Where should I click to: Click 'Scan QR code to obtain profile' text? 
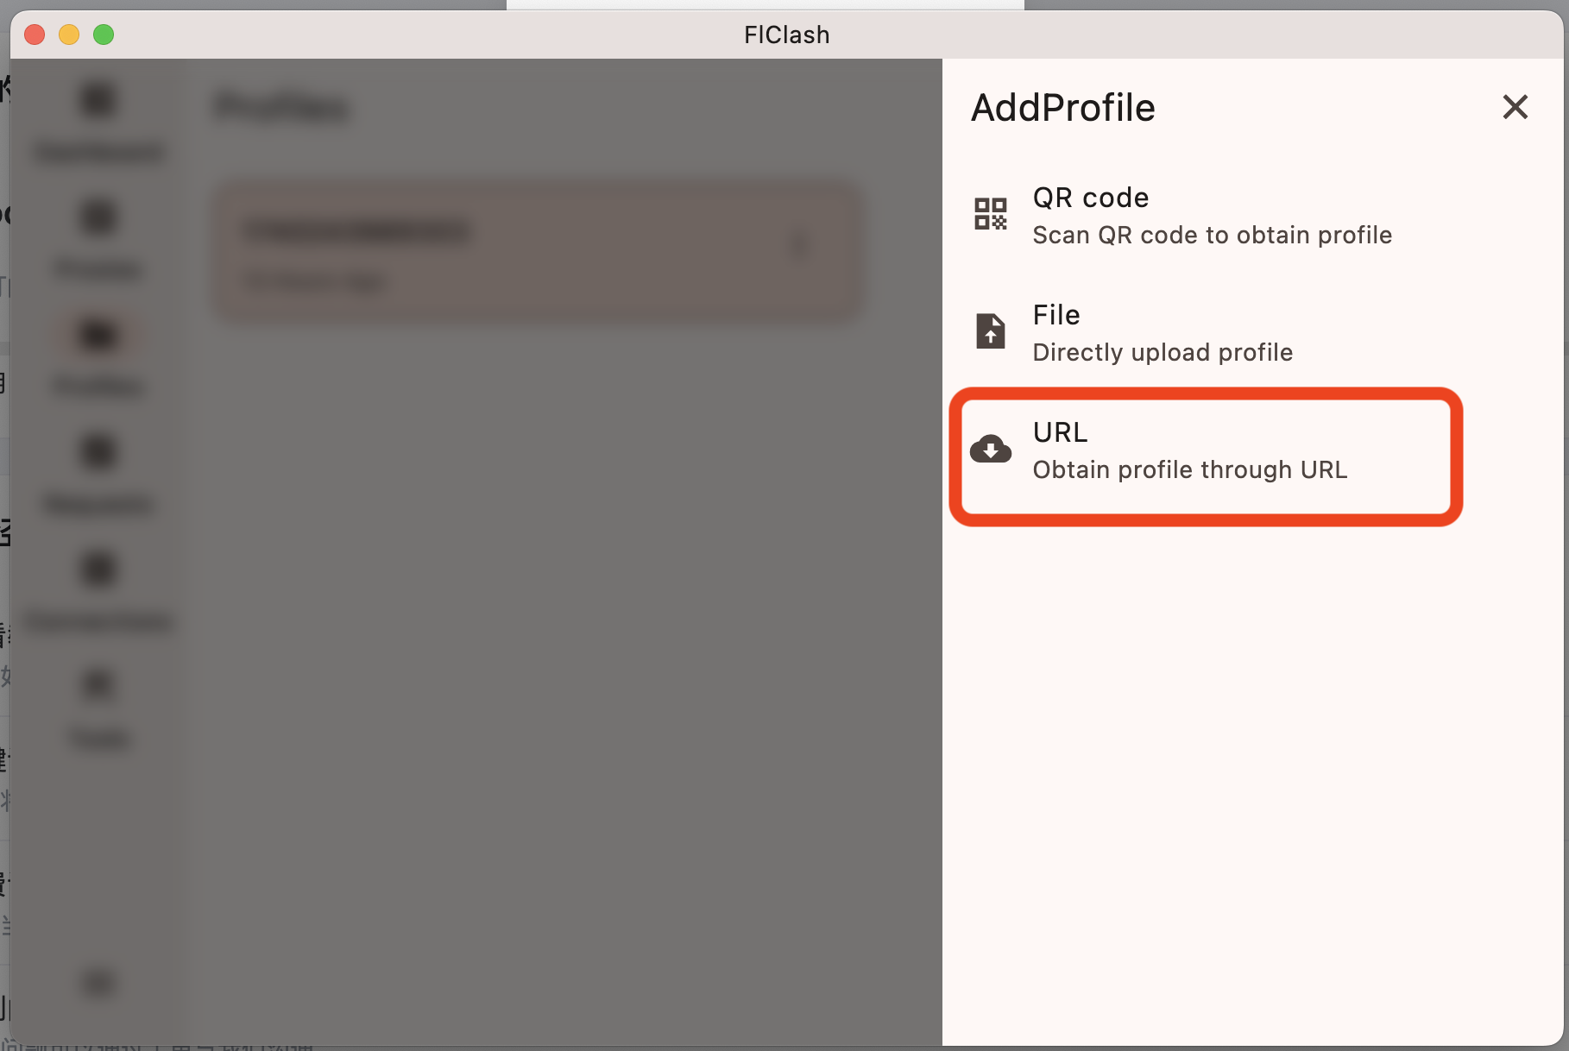pos(1212,236)
